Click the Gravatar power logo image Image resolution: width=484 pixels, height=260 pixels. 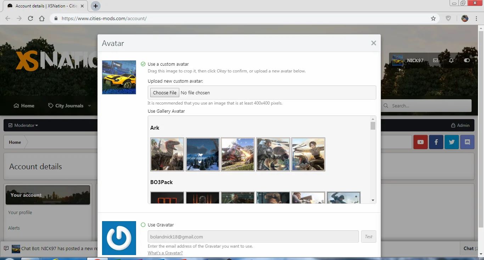pyautogui.click(x=119, y=238)
